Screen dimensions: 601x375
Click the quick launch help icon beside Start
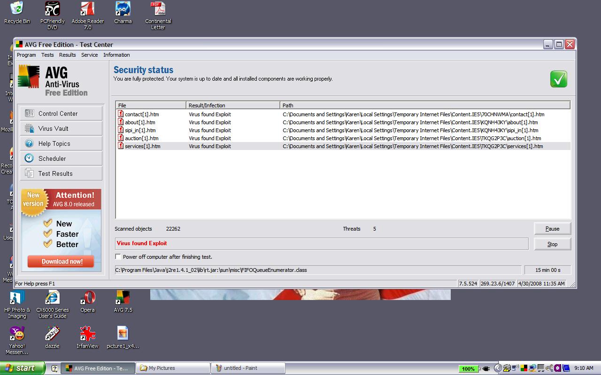click(54, 368)
